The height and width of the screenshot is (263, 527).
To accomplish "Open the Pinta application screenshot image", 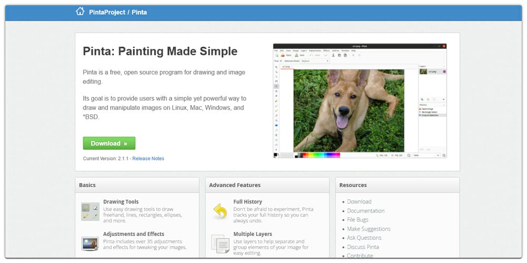I will (359, 100).
